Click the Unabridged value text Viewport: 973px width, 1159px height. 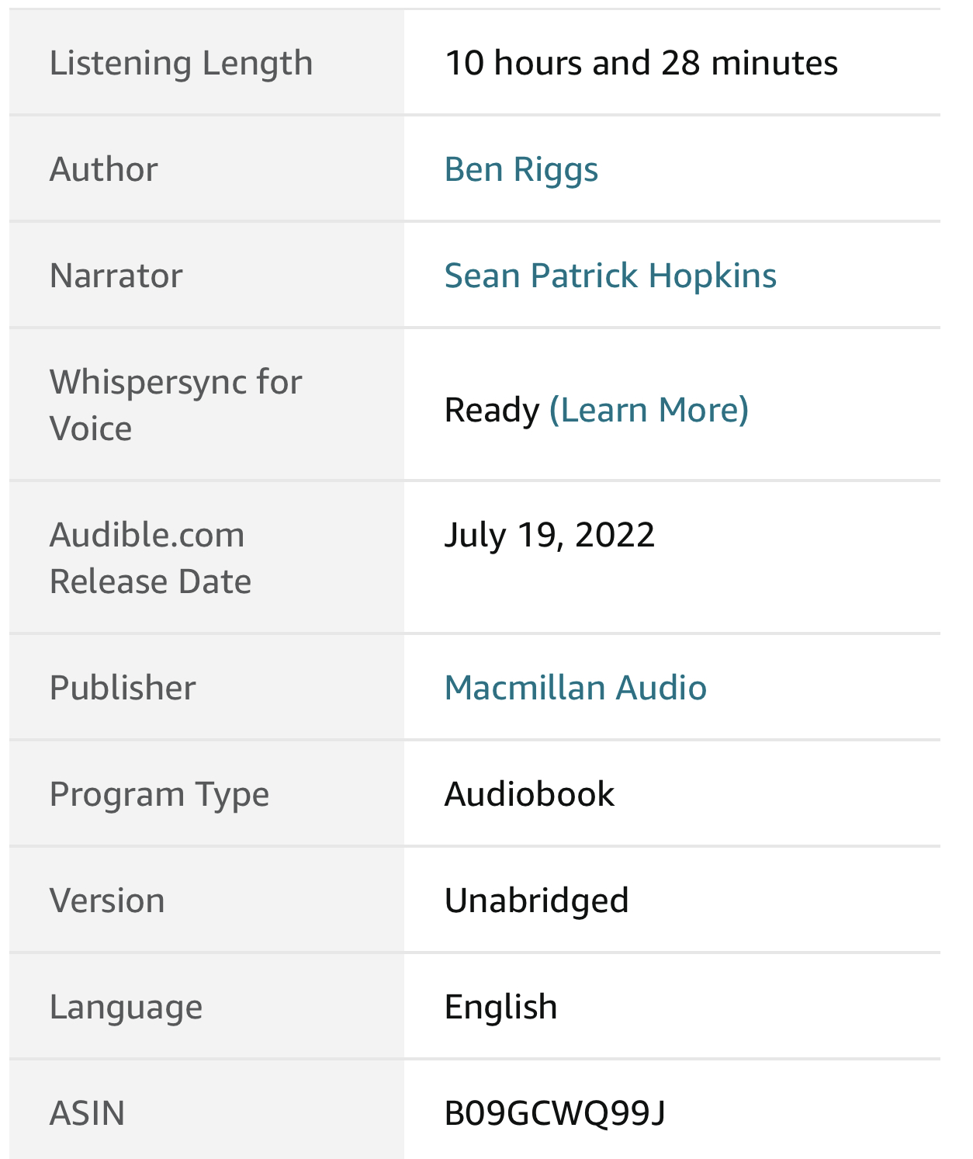(x=536, y=900)
